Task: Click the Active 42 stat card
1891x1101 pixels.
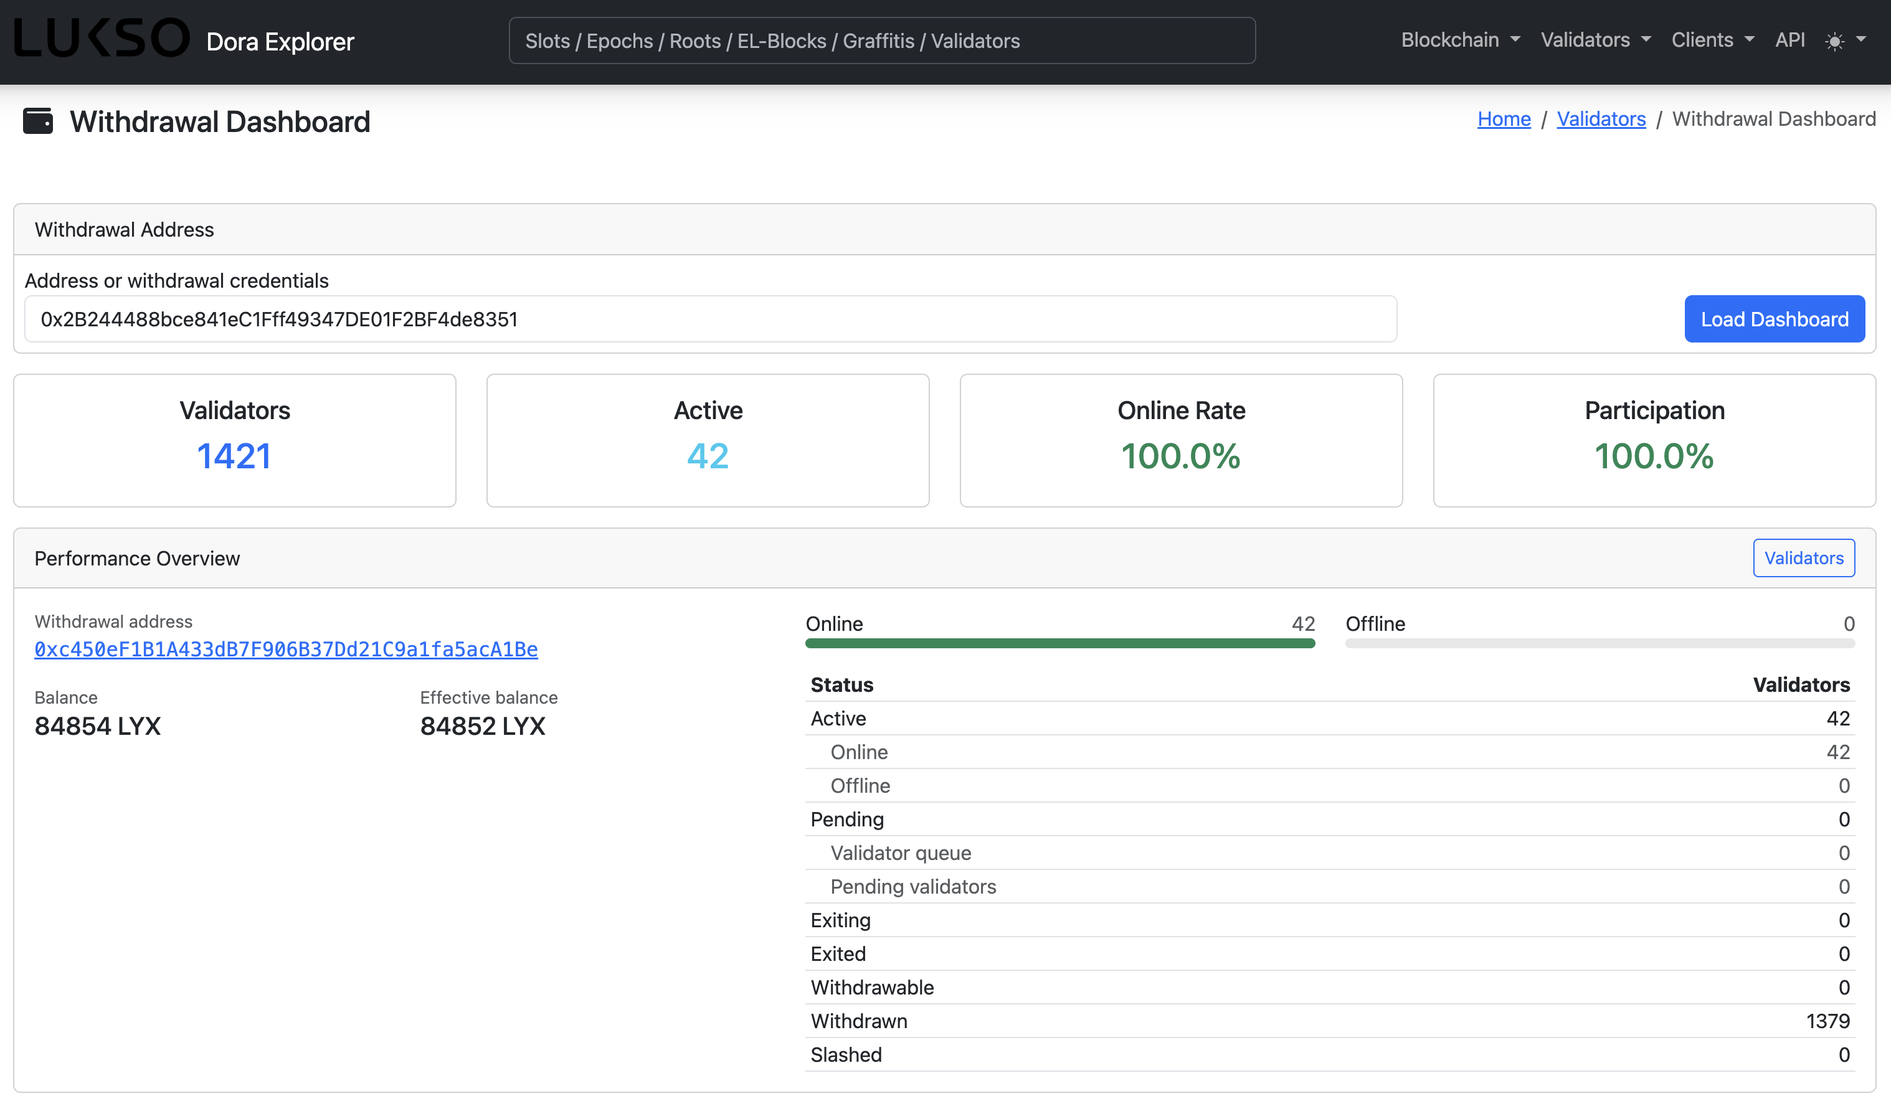Action: (x=708, y=441)
